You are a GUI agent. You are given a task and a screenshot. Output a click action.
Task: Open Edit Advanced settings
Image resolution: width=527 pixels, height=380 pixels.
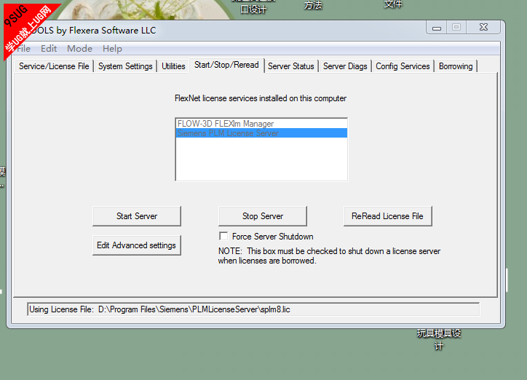137,245
